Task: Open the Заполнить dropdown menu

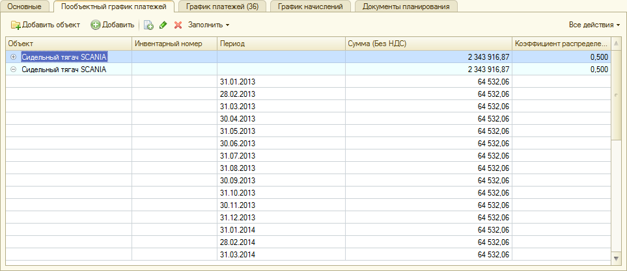Action: [208, 25]
